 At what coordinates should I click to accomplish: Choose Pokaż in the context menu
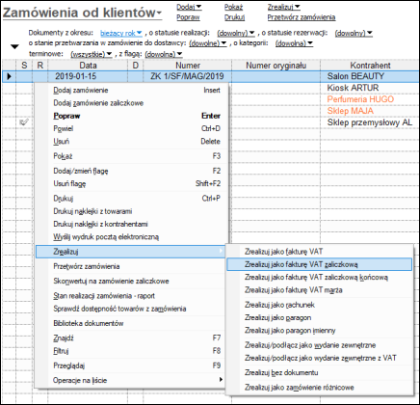pos(132,156)
